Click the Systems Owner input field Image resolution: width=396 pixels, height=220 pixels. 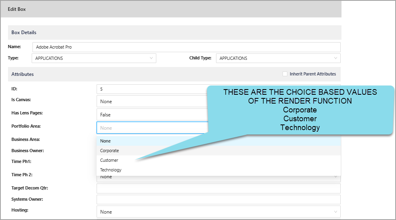pos(218,200)
